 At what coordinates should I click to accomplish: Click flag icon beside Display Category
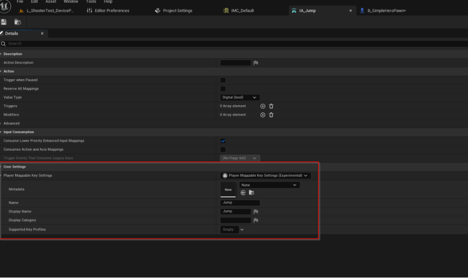click(256, 220)
